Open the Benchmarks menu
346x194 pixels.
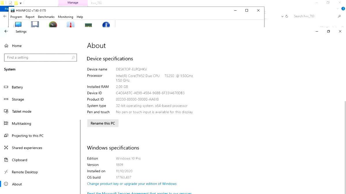(x=46, y=17)
